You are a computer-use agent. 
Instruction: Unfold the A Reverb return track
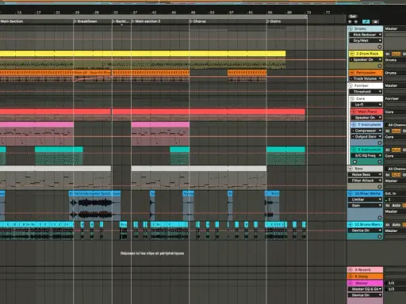[x=350, y=270]
